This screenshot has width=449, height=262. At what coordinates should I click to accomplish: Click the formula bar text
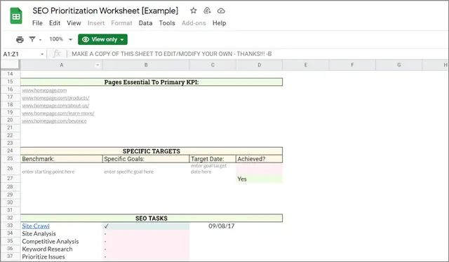171,54
